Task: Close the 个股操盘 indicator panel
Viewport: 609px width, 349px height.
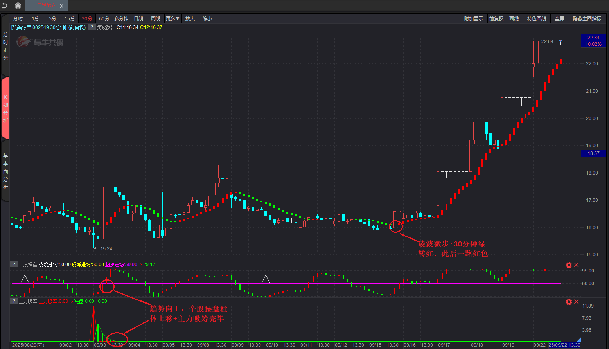Action: pyautogui.click(x=576, y=265)
